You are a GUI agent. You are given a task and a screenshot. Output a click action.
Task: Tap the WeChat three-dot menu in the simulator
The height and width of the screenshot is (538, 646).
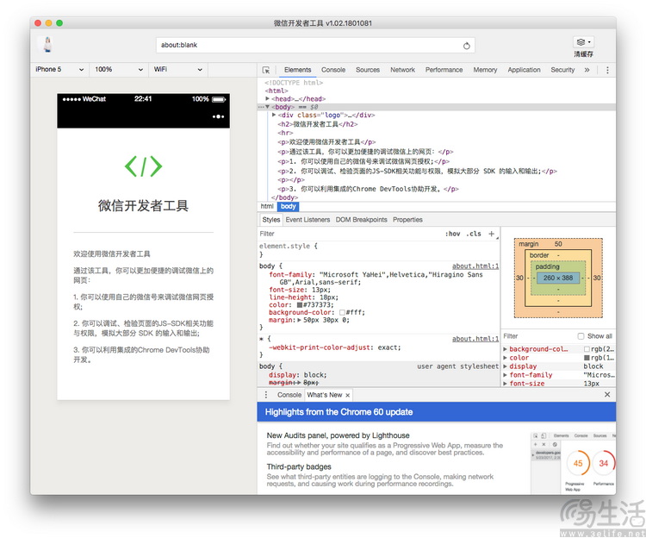click(219, 116)
